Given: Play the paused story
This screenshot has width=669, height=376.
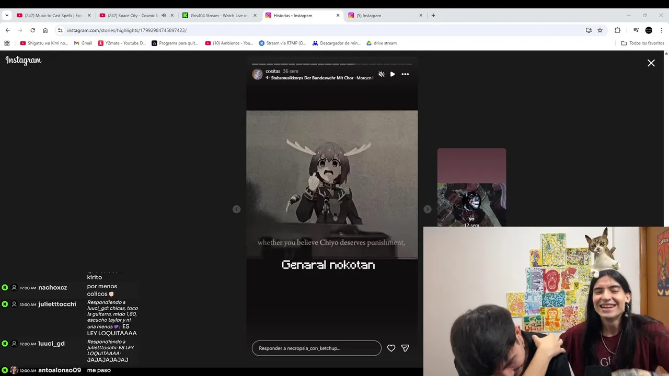Looking at the screenshot, I should click(x=393, y=74).
